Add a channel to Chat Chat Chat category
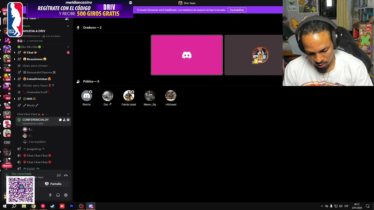 68,114
